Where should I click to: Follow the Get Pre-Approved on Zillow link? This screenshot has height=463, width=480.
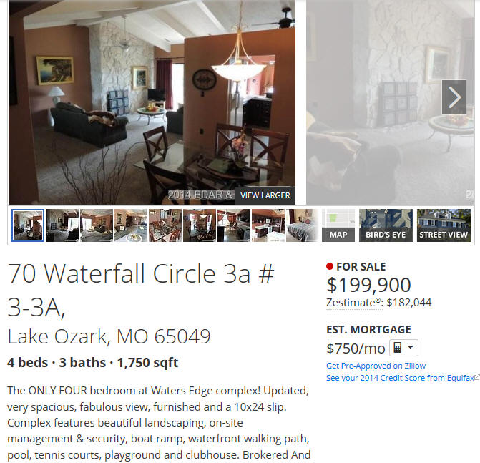(x=376, y=366)
